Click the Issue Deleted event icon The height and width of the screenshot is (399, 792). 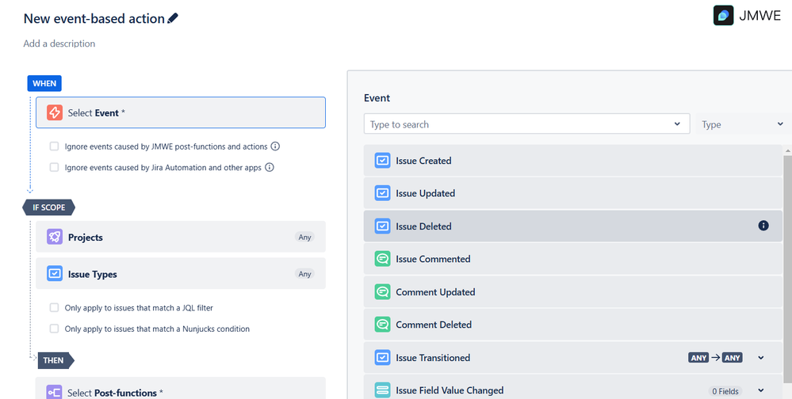(x=382, y=226)
